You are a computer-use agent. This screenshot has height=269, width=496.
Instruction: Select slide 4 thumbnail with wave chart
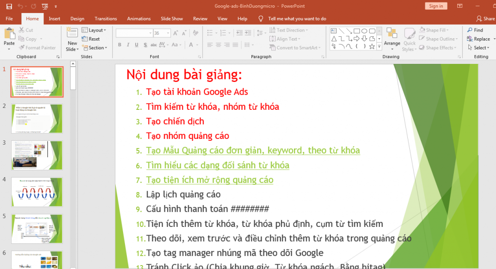37,192
